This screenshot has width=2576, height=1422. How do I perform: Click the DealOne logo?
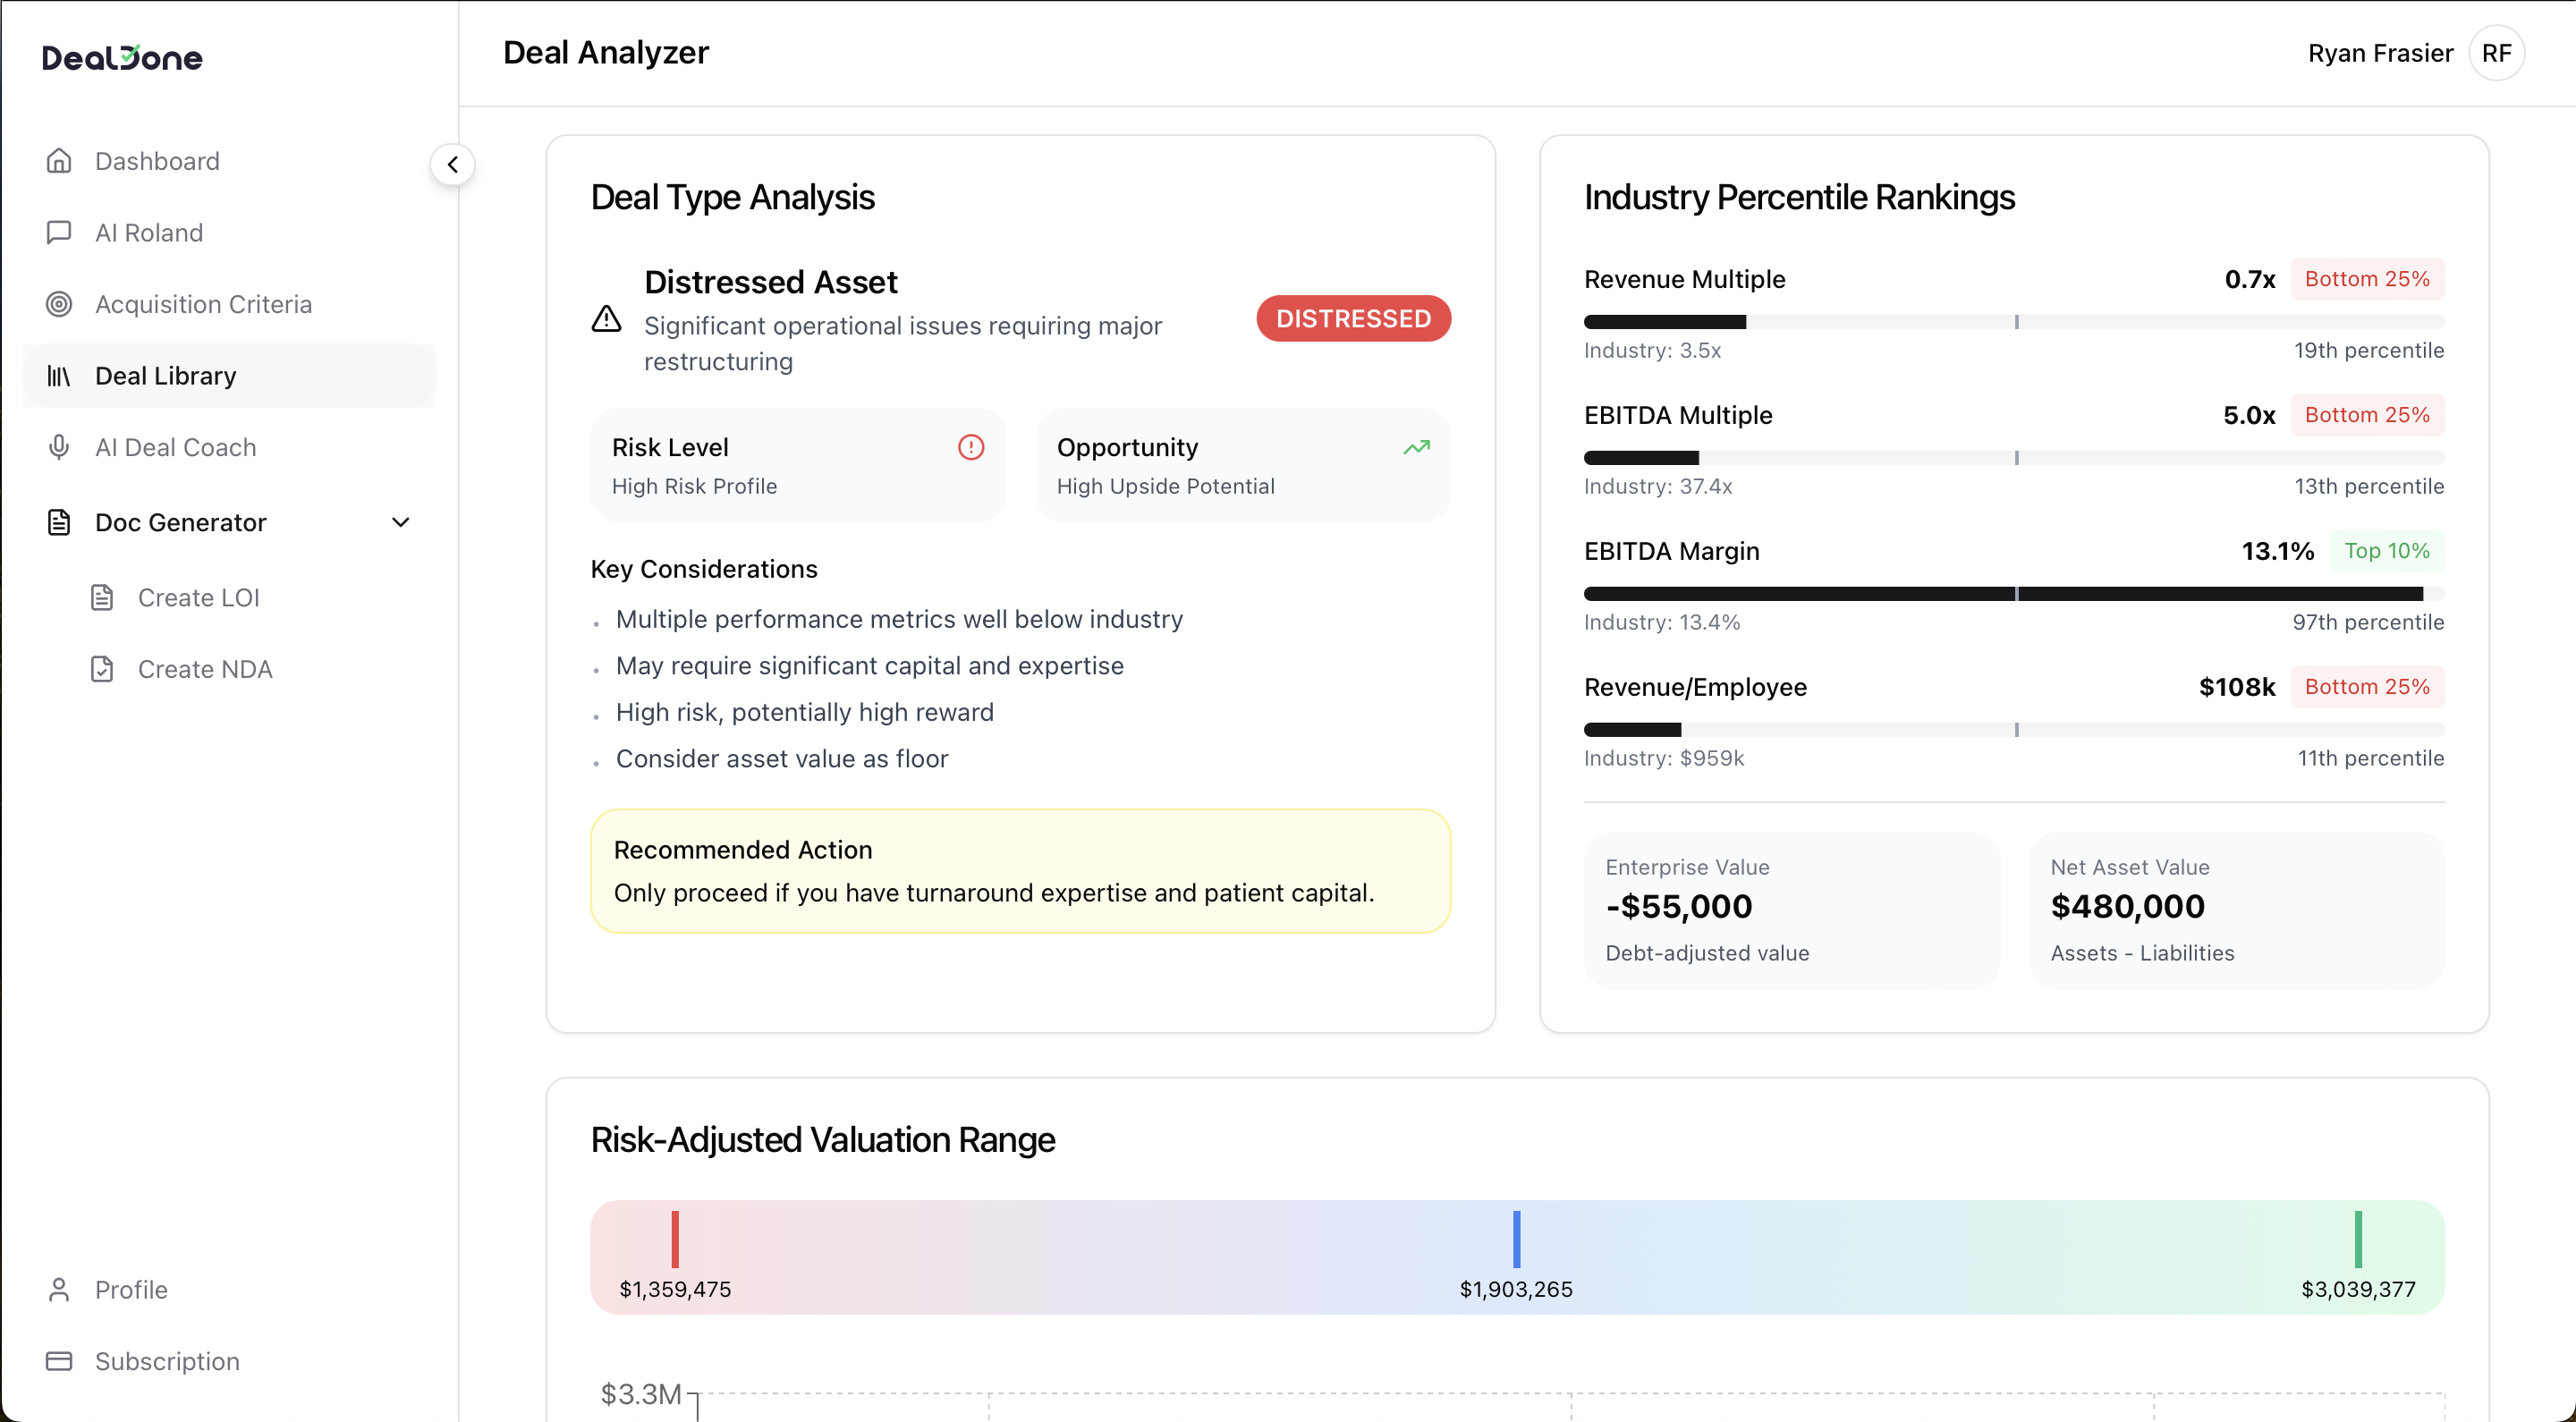(122, 57)
